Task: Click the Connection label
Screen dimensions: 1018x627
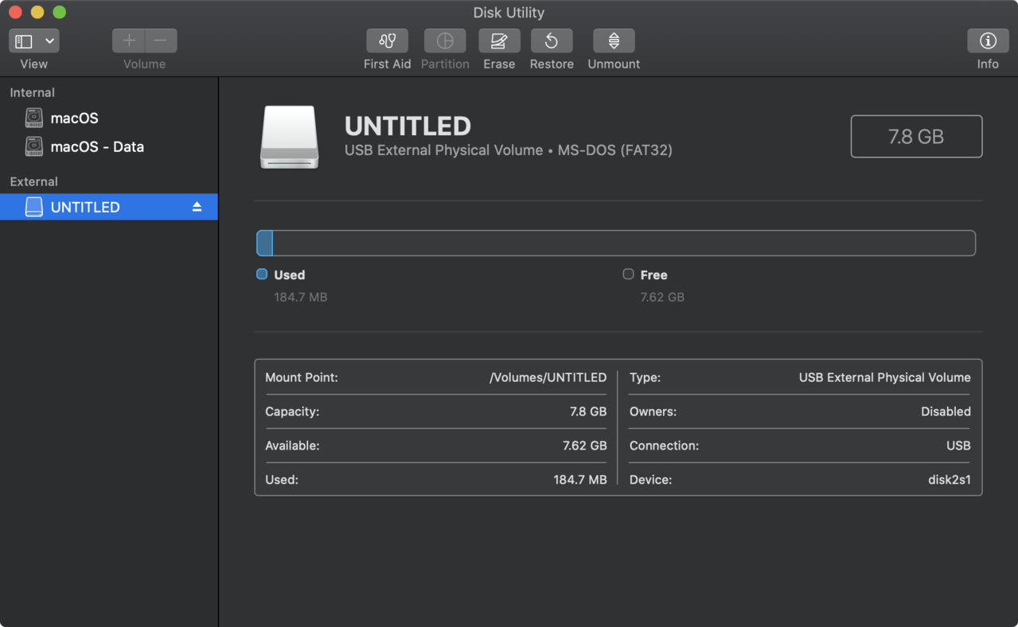Action: (x=664, y=446)
